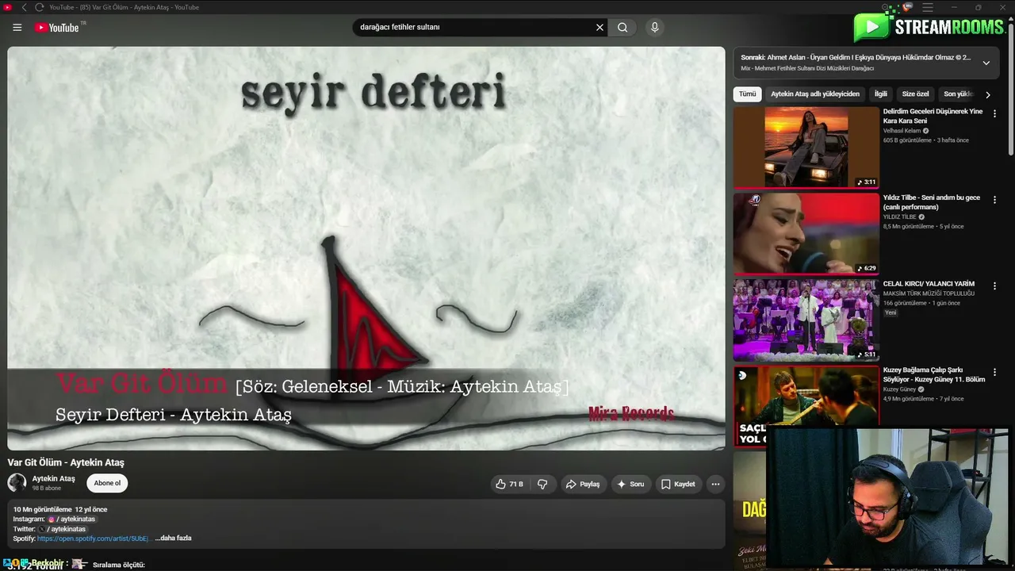
Task: Open the Kuzey Bağlama Çalıp video thumbnail
Action: (x=806, y=405)
